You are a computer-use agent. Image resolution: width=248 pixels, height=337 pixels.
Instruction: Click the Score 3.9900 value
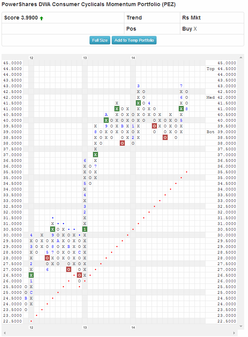point(21,18)
